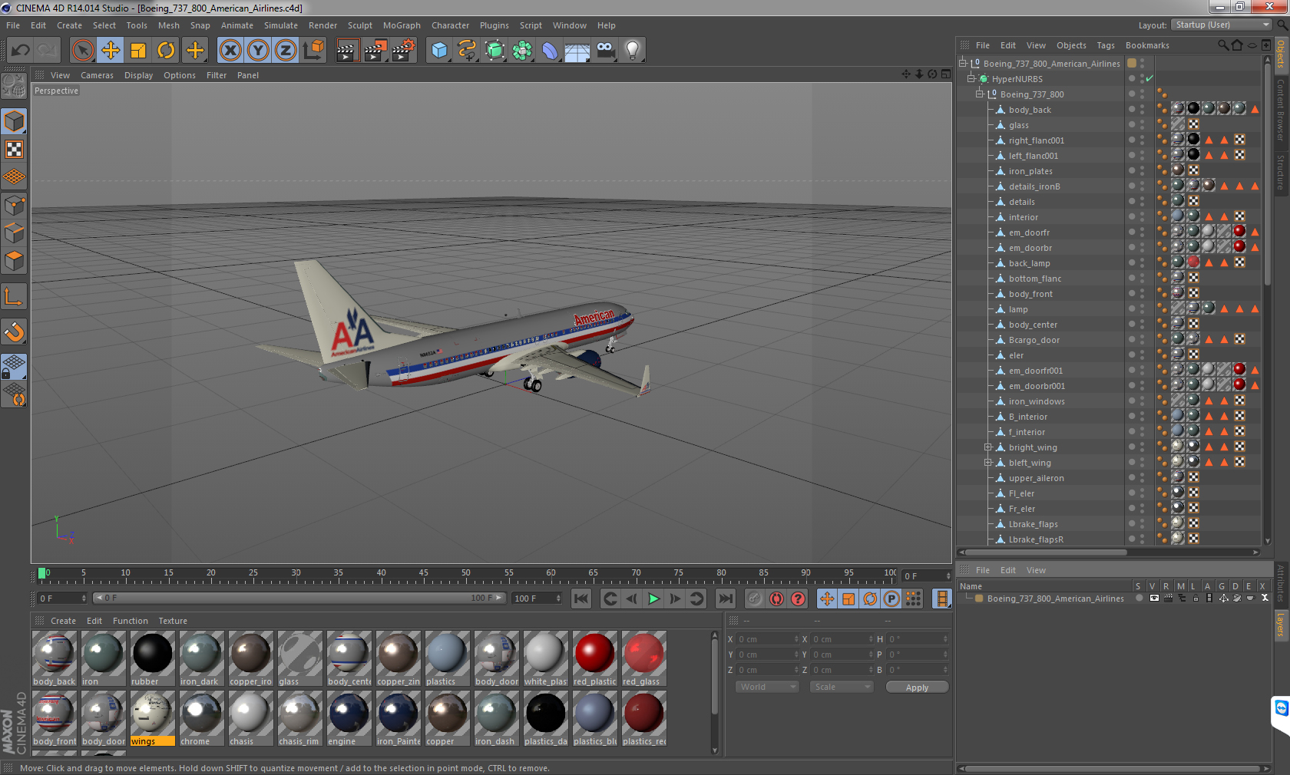
Task: Click the Undo arrow icon
Action: coord(21,51)
